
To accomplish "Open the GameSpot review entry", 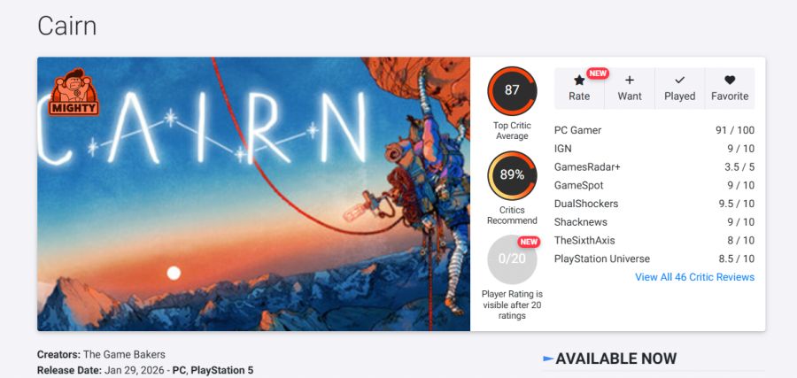I will [654, 185].
